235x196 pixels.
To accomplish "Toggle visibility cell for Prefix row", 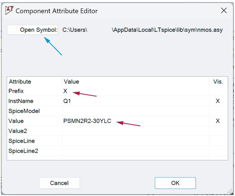I will [x=218, y=91].
